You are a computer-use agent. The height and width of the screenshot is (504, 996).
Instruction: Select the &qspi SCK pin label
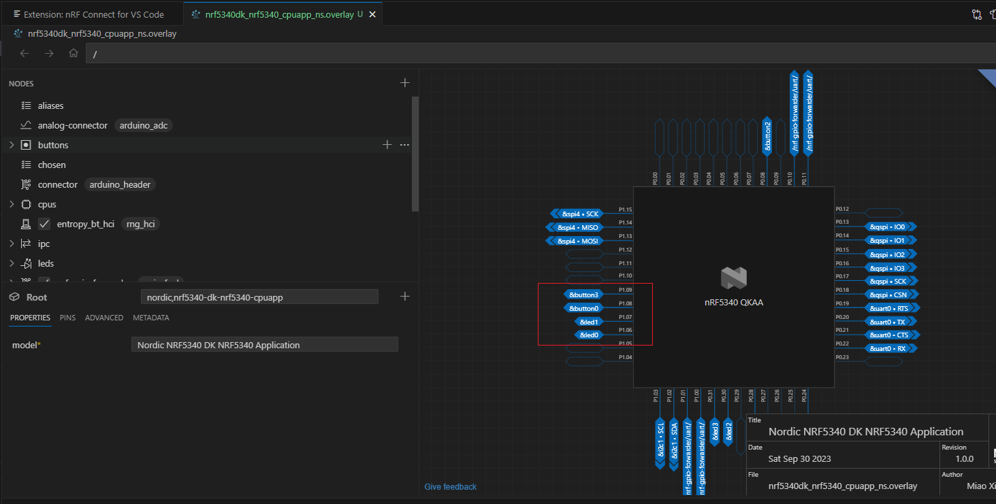(x=890, y=281)
